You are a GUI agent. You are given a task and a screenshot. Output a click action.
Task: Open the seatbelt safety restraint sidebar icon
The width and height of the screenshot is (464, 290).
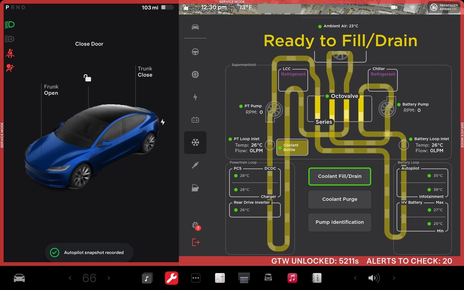click(195, 165)
